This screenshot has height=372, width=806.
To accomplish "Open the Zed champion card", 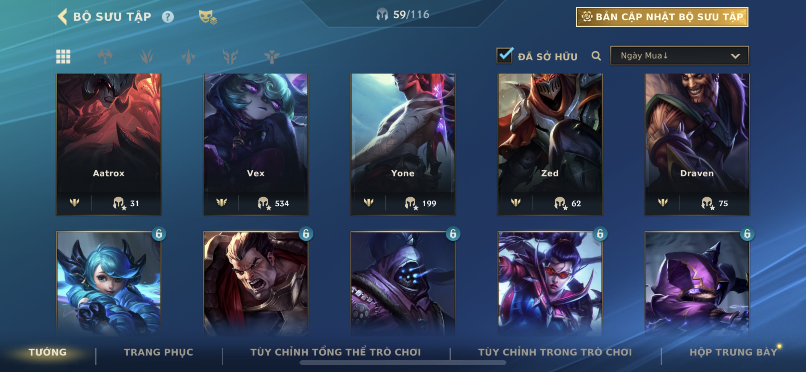I will 550,144.
